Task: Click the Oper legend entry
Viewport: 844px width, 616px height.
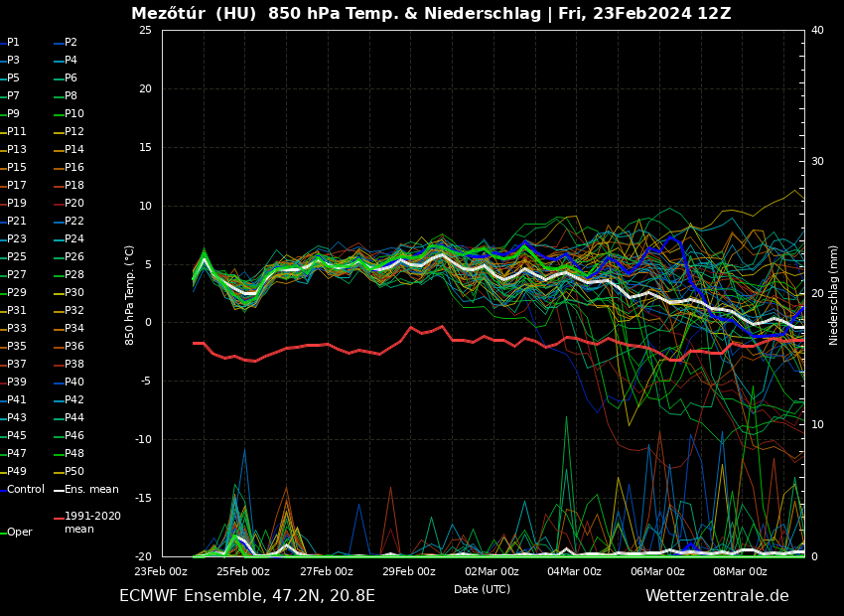Action: (x=20, y=533)
